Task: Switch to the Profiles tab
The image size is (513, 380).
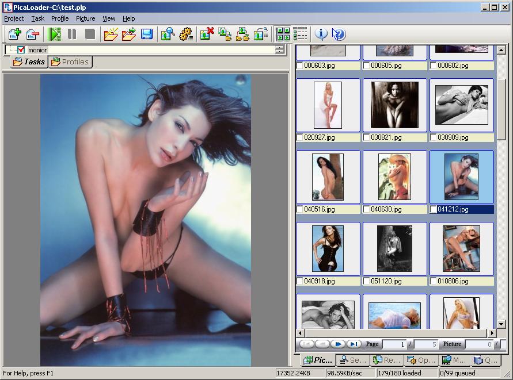Action: (x=70, y=62)
